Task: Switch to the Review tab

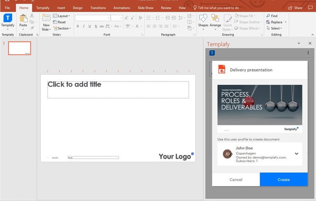Action: (166, 8)
